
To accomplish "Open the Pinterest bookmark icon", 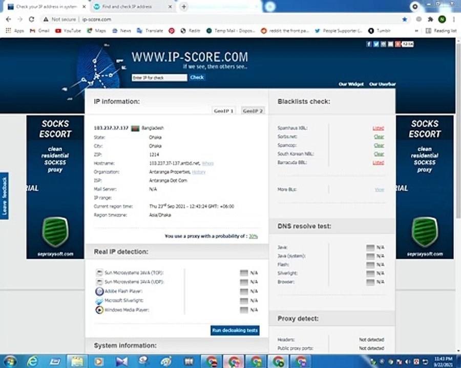I will tap(172, 31).
